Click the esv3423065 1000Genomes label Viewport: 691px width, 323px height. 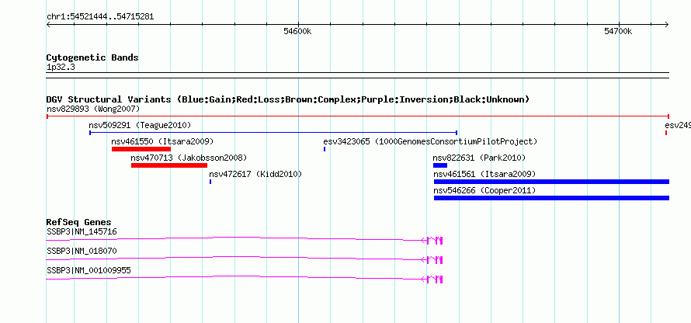click(x=430, y=141)
